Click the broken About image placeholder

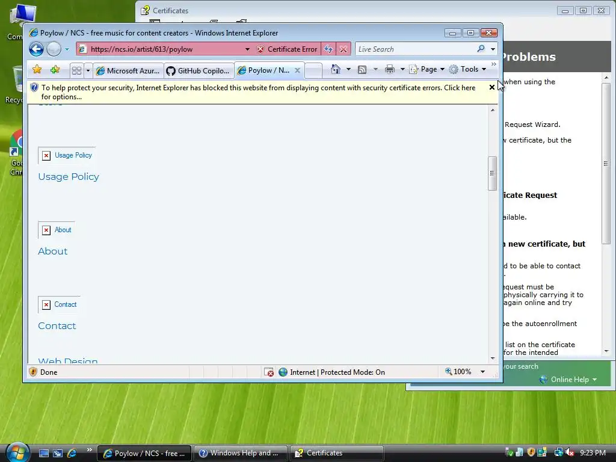point(57,230)
